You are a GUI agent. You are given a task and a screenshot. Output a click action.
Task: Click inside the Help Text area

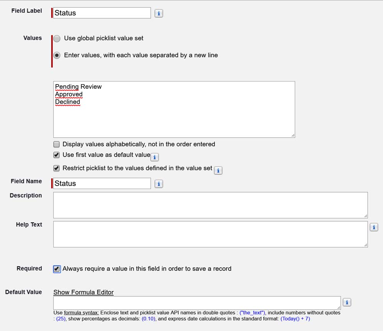210,234
